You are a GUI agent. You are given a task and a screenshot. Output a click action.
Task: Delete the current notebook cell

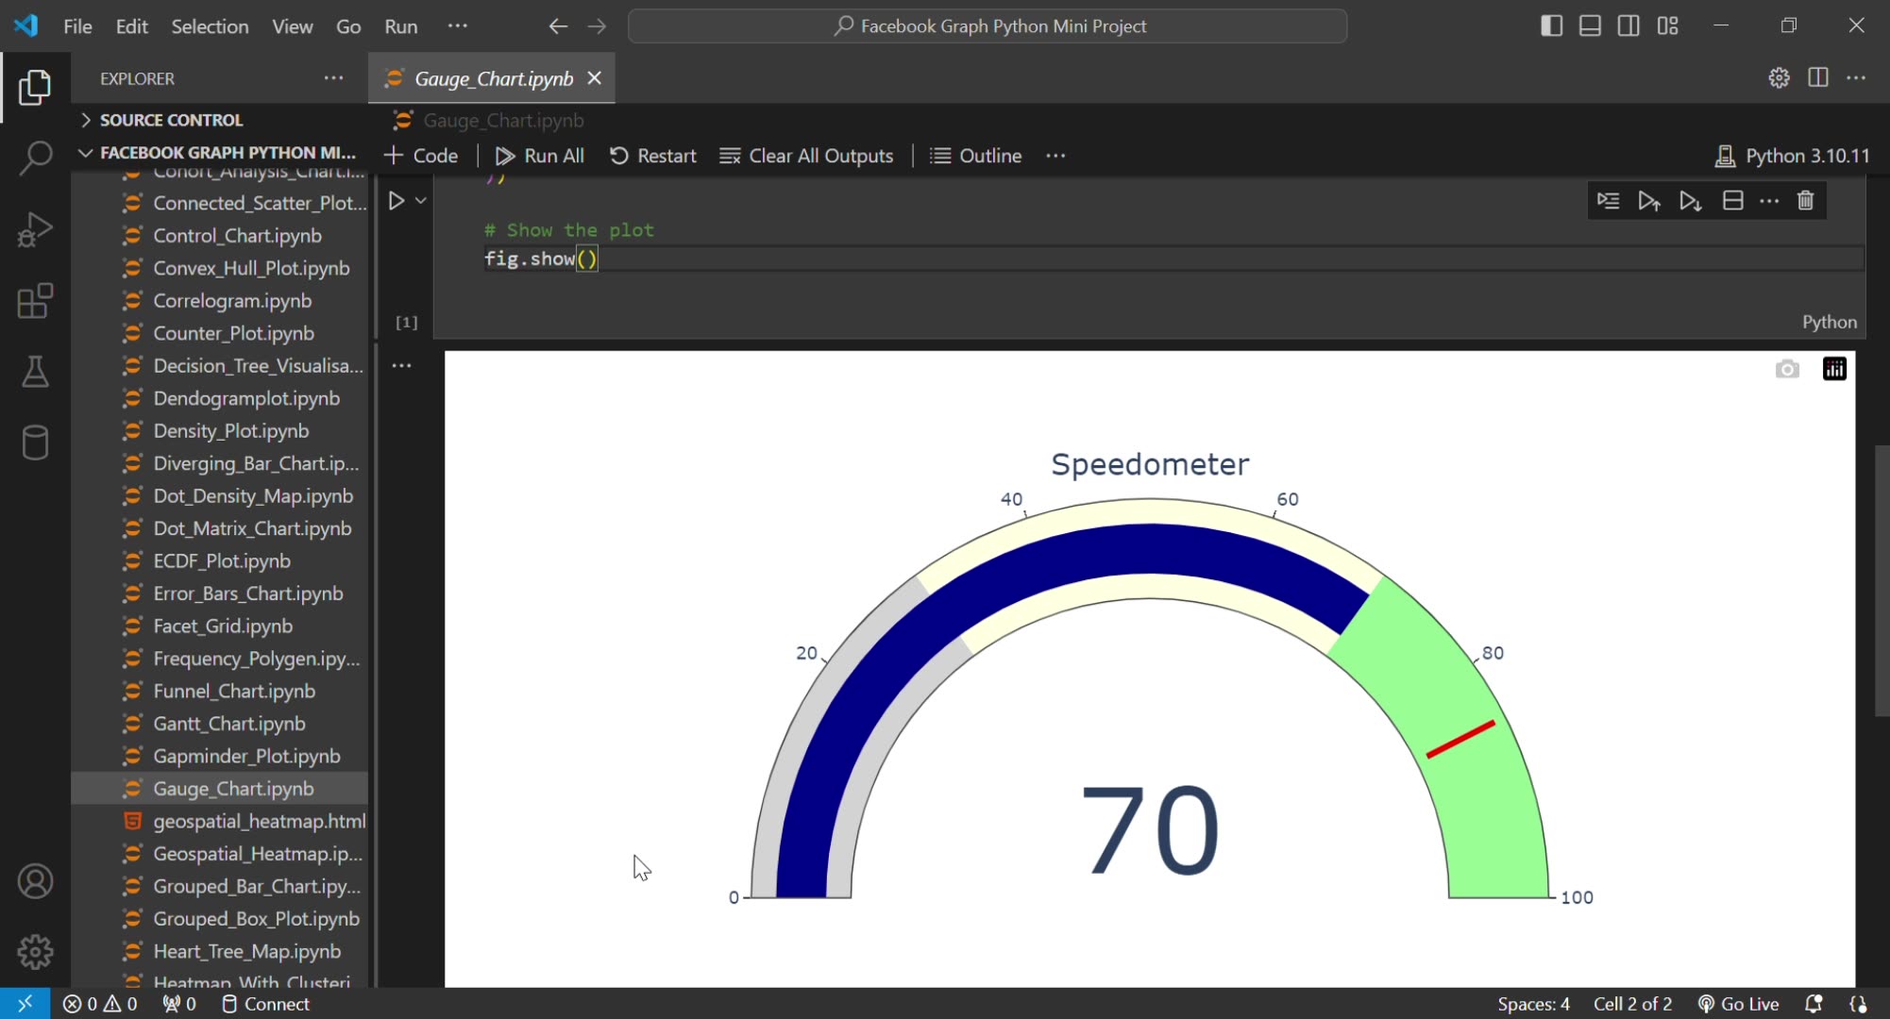click(1804, 200)
